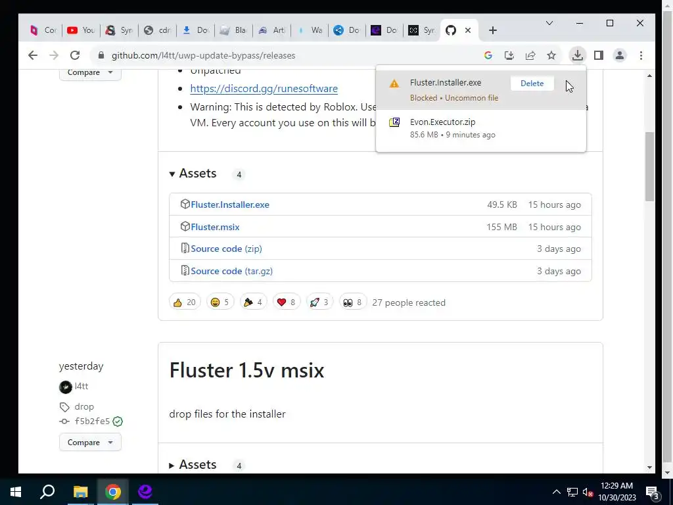Screen dimensions: 673x505
Task: Switch to the 'Art' tab
Action: click(x=271, y=30)
